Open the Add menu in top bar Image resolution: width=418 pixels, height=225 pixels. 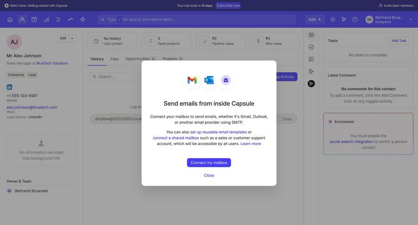(x=314, y=20)
